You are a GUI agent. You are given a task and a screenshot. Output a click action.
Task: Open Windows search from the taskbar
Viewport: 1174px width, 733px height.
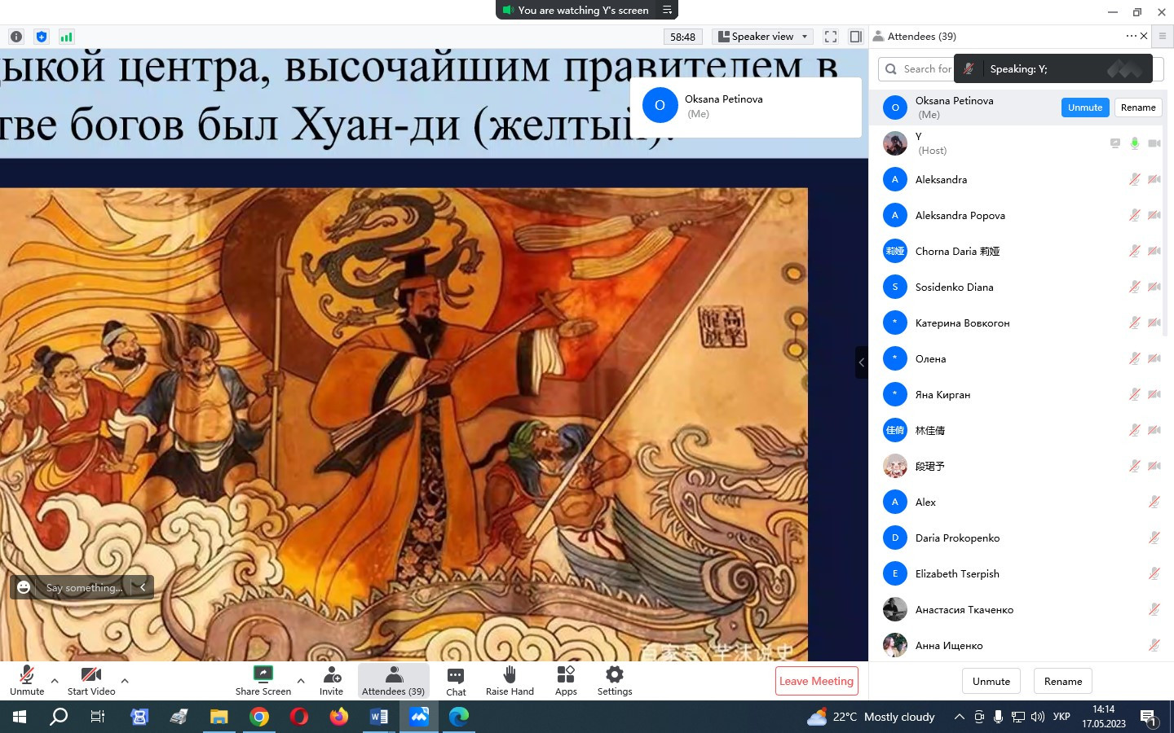(59, 717)
